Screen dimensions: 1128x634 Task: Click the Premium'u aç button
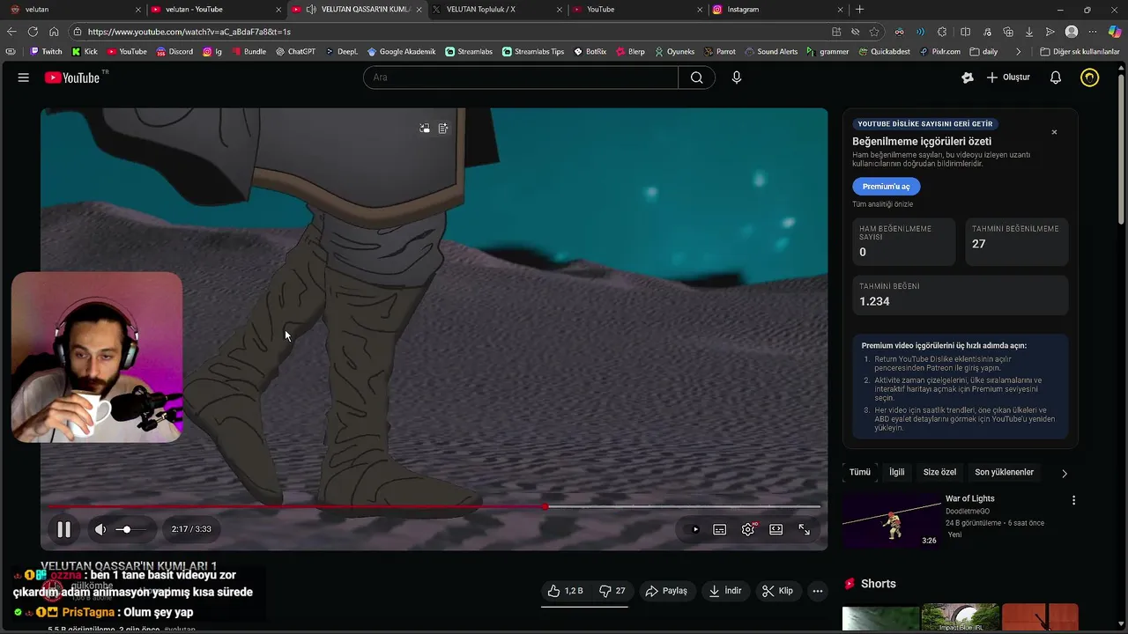(886, 187)
